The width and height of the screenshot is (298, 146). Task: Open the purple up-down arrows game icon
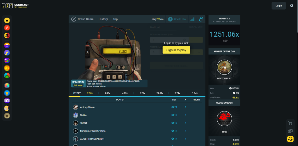(7, 45)
